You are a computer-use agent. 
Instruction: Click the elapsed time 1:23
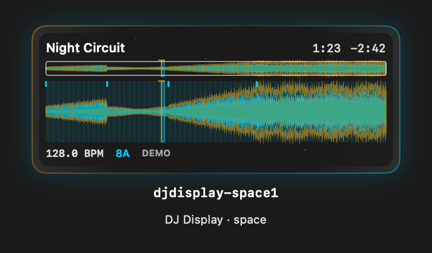tap(326, 48)
